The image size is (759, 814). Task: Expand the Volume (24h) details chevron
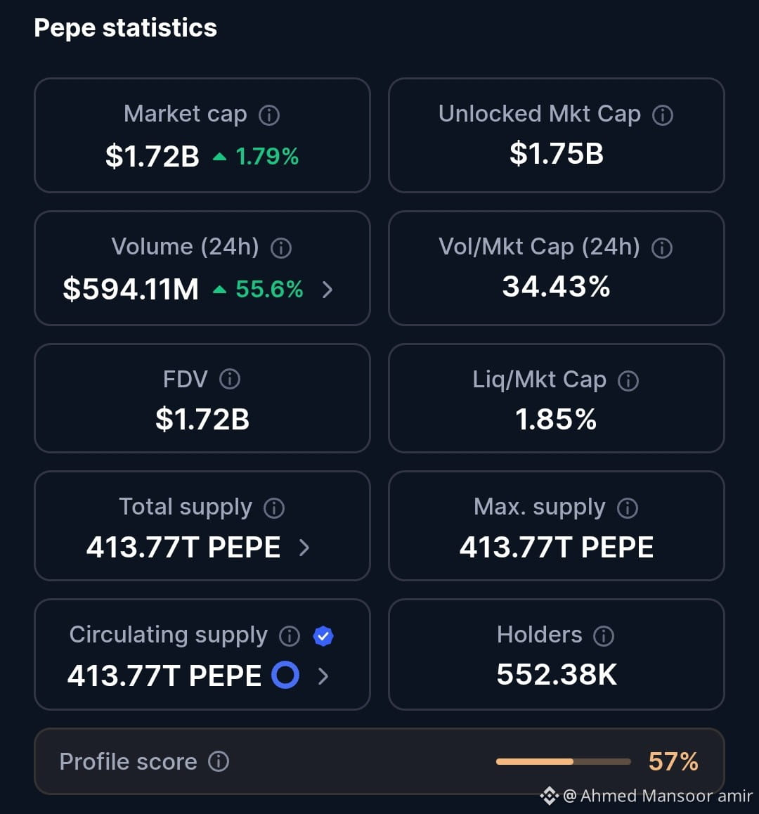327,290
